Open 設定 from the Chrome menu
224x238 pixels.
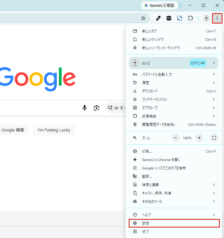[x=174, y=223]
